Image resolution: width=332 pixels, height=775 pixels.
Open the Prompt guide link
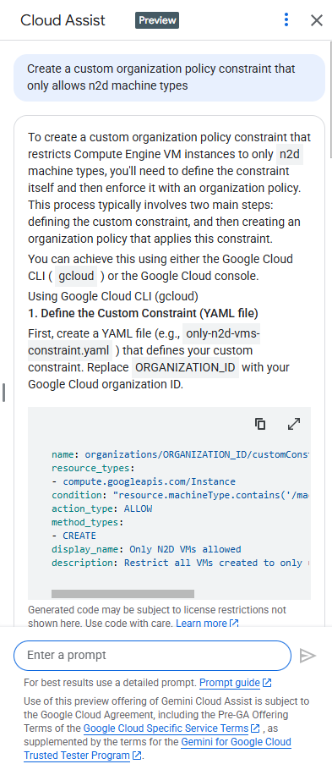236,683
